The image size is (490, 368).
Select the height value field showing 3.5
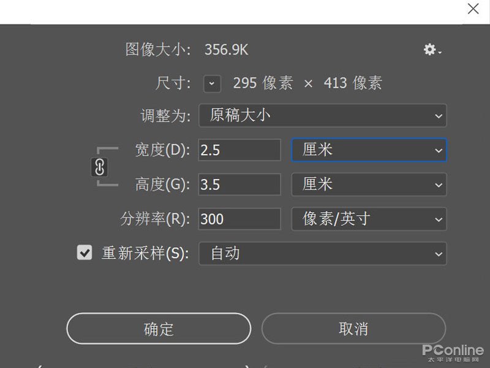[239, 184]
